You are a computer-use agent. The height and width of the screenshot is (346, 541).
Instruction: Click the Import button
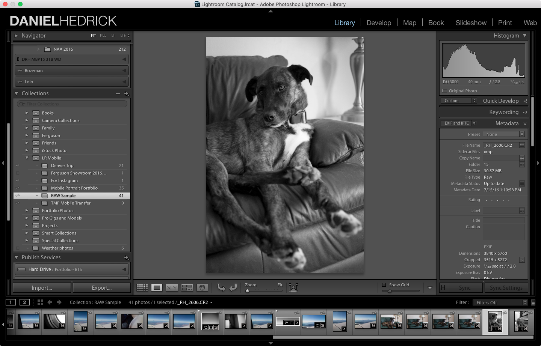[42, 288]
